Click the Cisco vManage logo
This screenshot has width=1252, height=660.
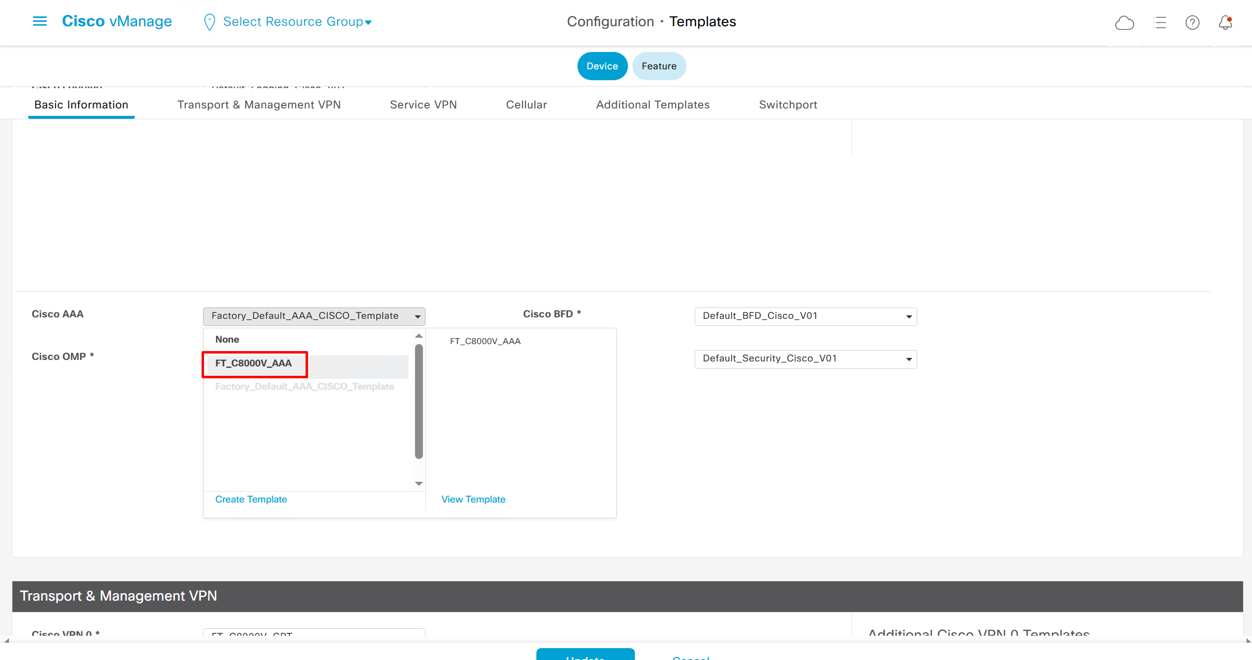(117, 21)
